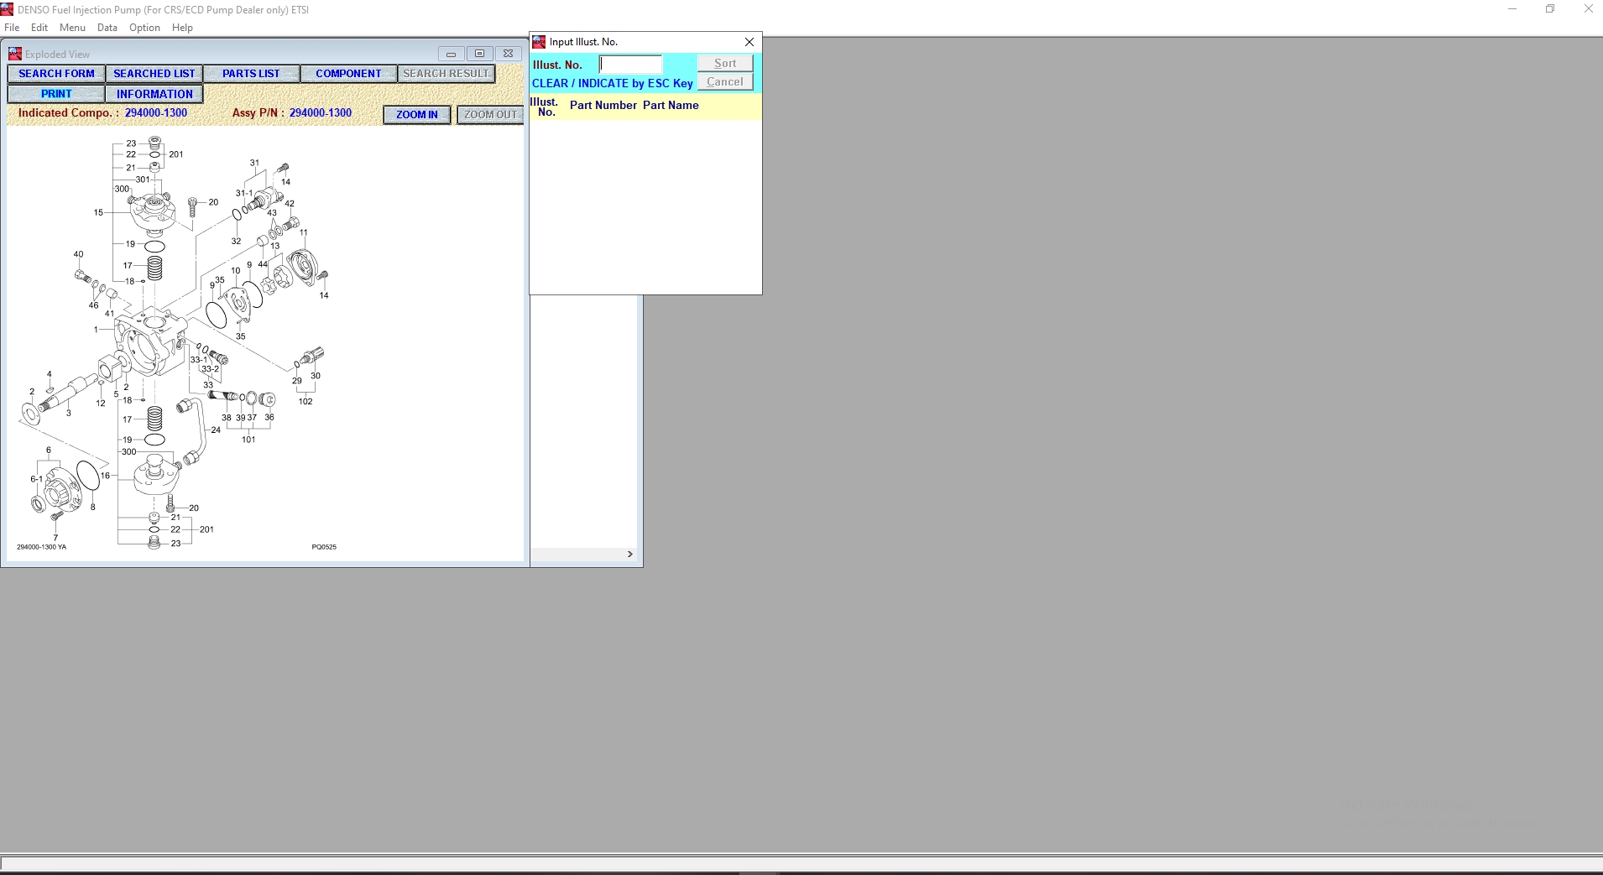1603x875 pixels.
Task: Click part label 11 in the diagram
Action: [x=304, y=232]
